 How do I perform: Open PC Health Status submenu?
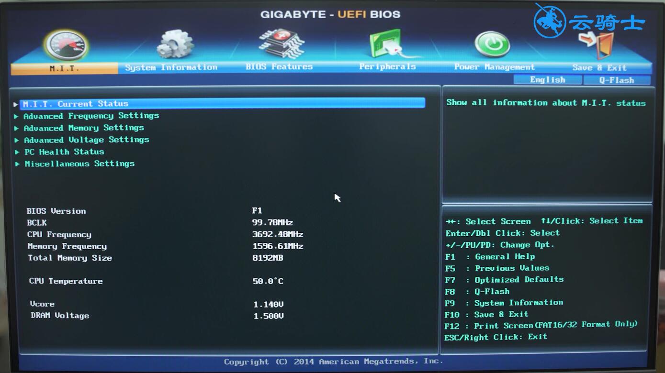coord(64,152)
